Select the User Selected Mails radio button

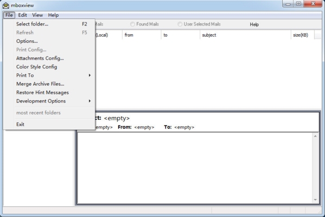[180, 24]
